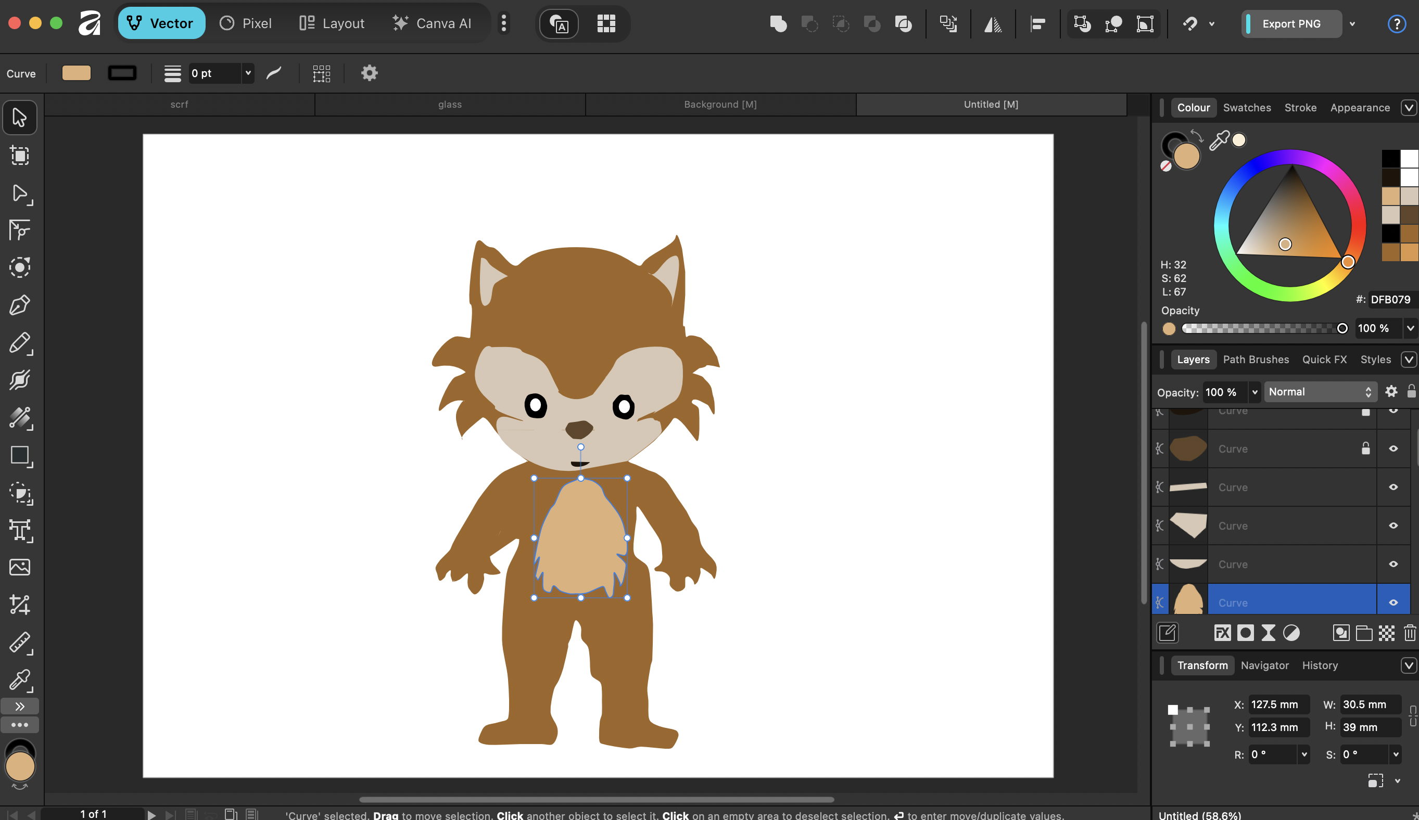Hide the selected Curve layer using its eye icon
Image resolution: width=1419 pixels, height=820 pixels.
tap(1393, 602)
